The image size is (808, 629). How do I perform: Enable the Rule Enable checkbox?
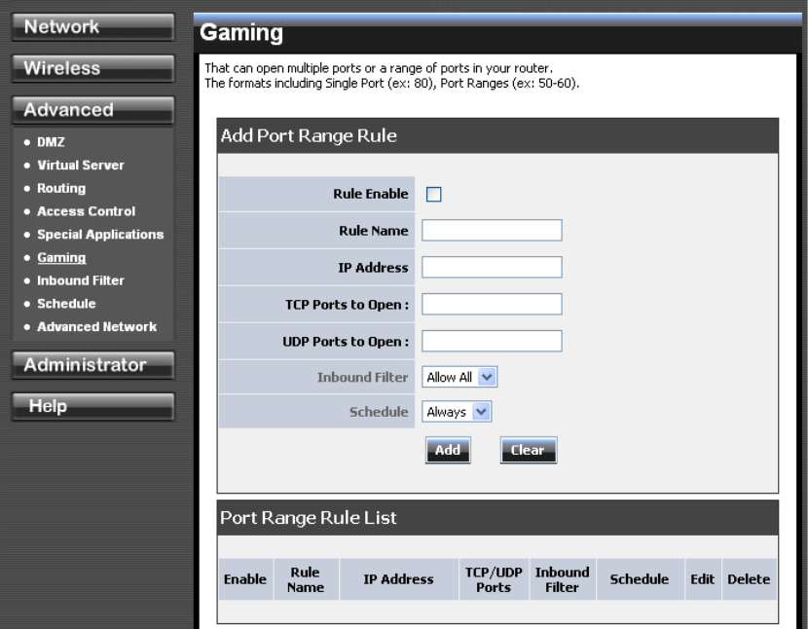click(x=434, y=194)
